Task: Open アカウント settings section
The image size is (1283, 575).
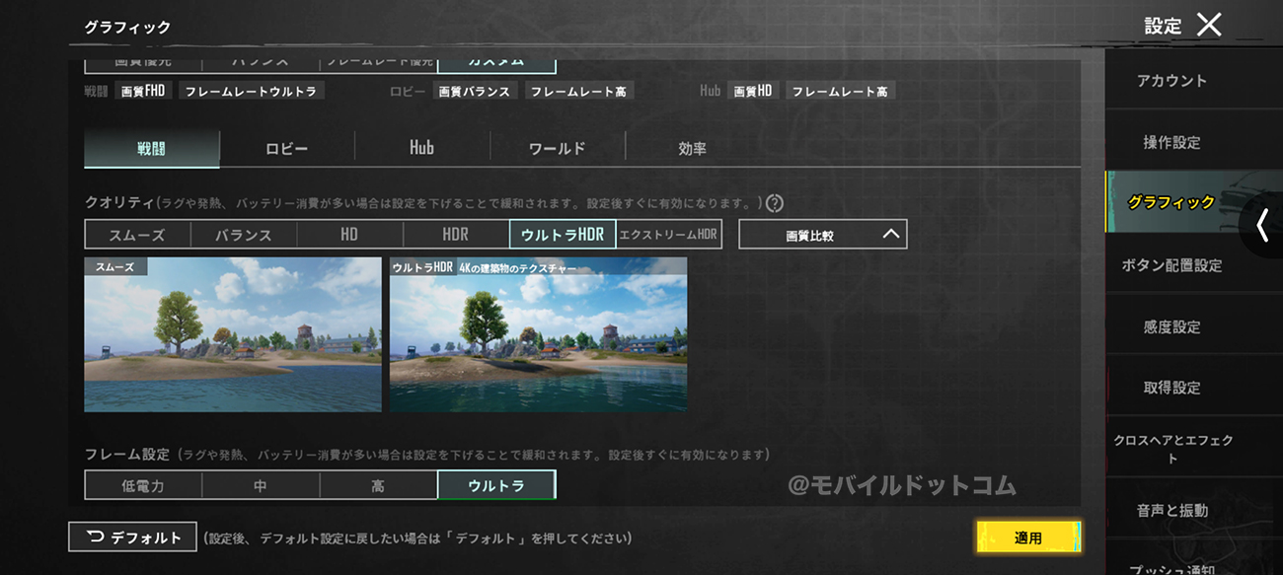Action: coord(1171,81)
